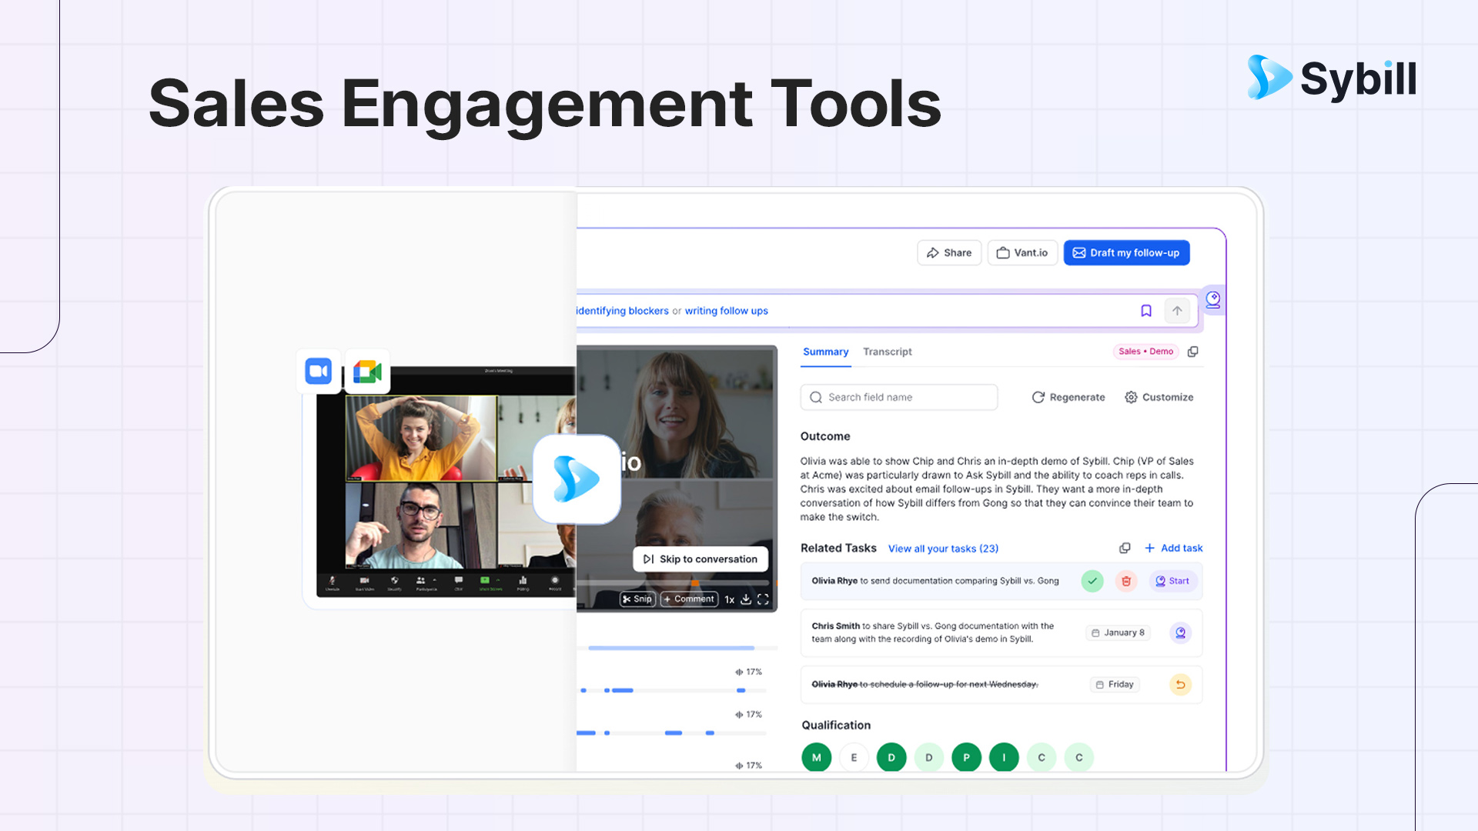Select the light green D qualification badge
1478x831 pixels.
tap(929, 757)
